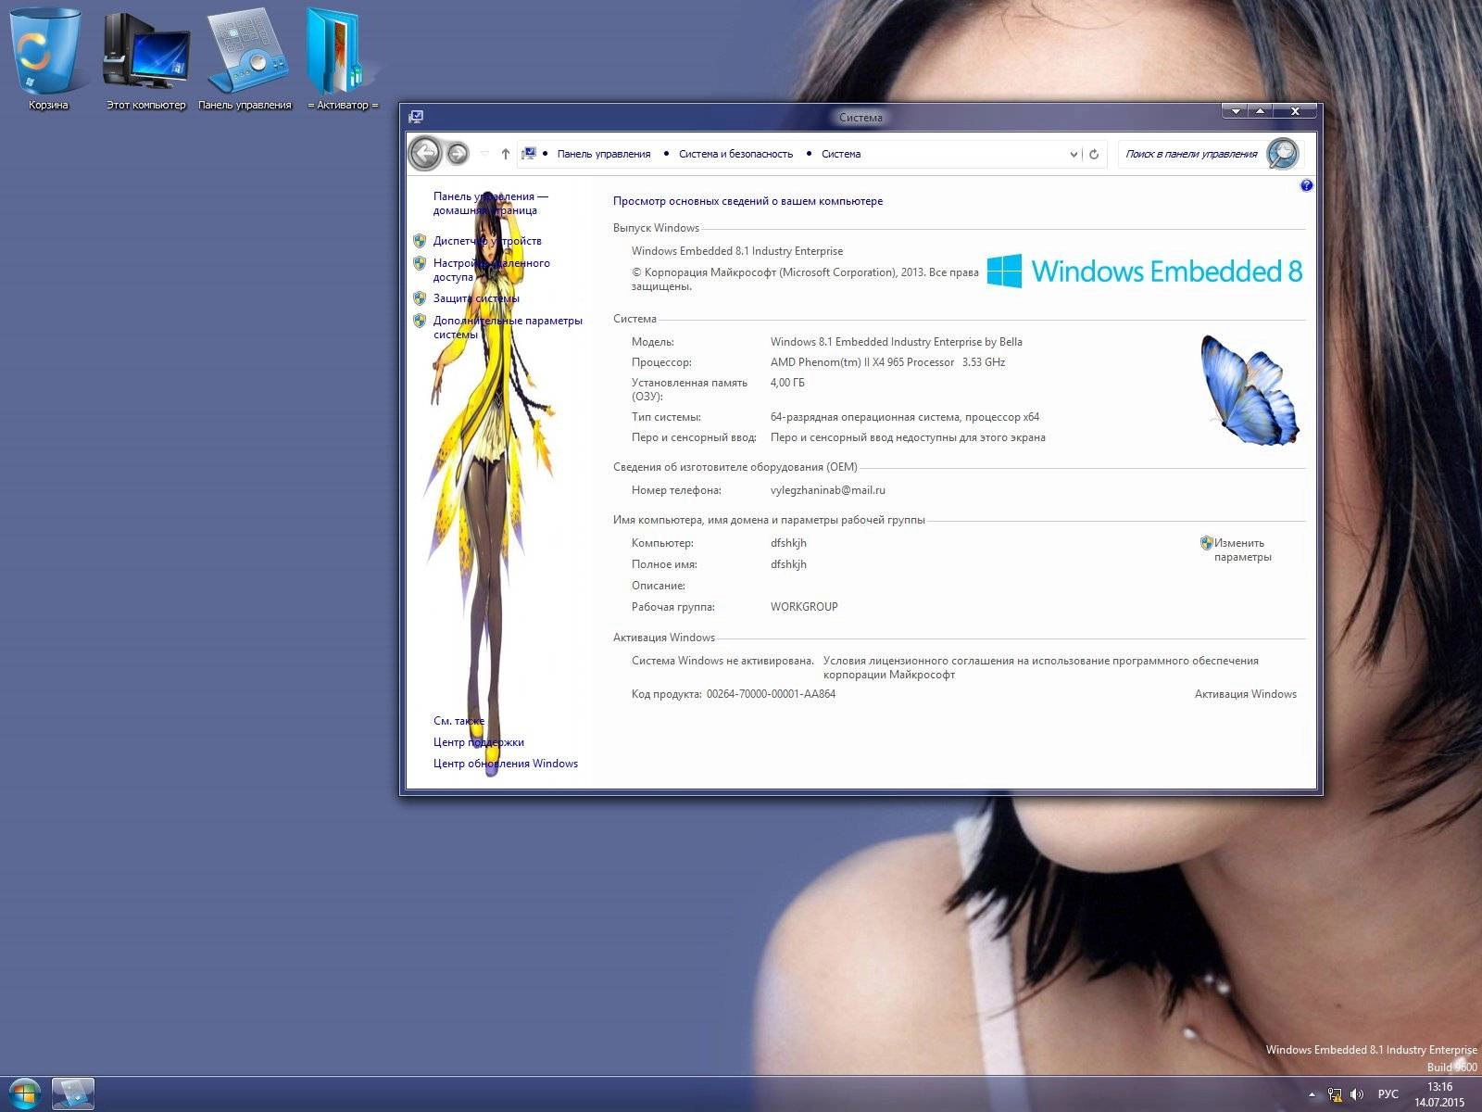Image resolution: width=1482 pixels, height=1112 pixels.
Task: Open Этот компьютер desktop icon
Action: [x=145, y=58]
